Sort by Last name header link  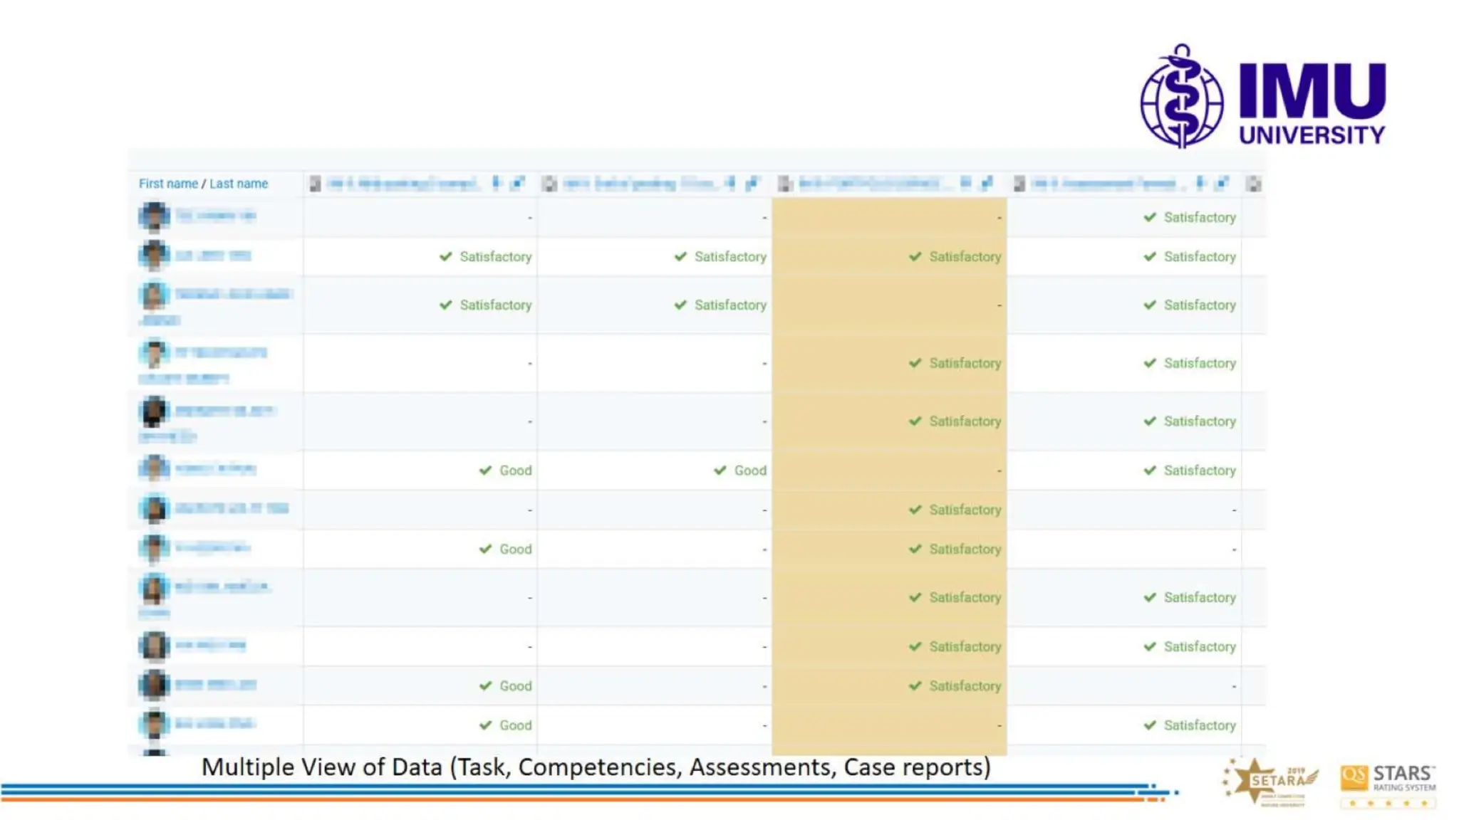(239, 184)
